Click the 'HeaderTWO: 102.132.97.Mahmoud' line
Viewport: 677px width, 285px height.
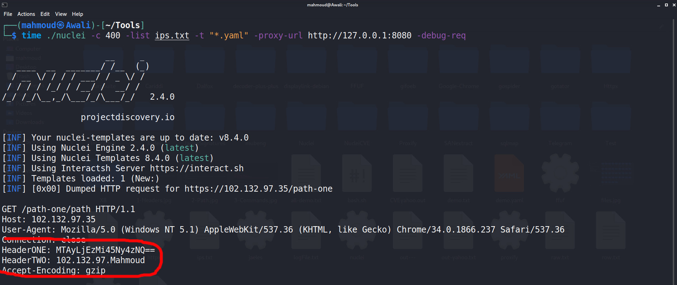73,260
